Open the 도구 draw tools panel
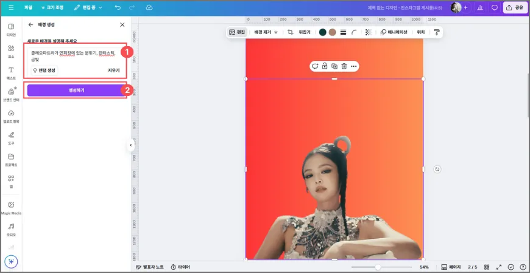 pyautogui.click(x=11, y=138)
